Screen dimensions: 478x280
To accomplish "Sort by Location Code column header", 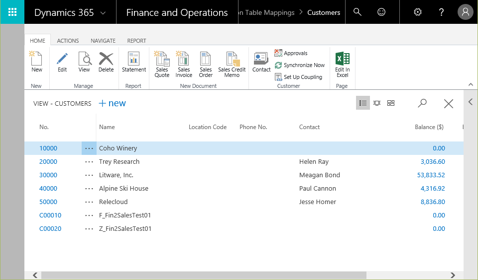I will click(x=208, y=127).
